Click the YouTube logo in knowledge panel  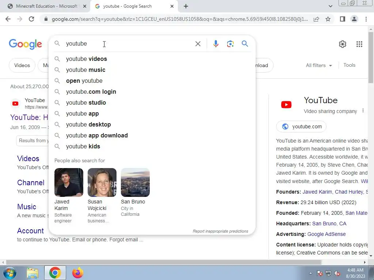pos(286,105)
